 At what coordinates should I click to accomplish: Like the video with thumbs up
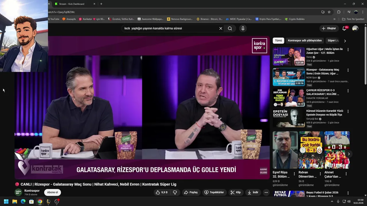pyautogui.click(x=161, y=192)
